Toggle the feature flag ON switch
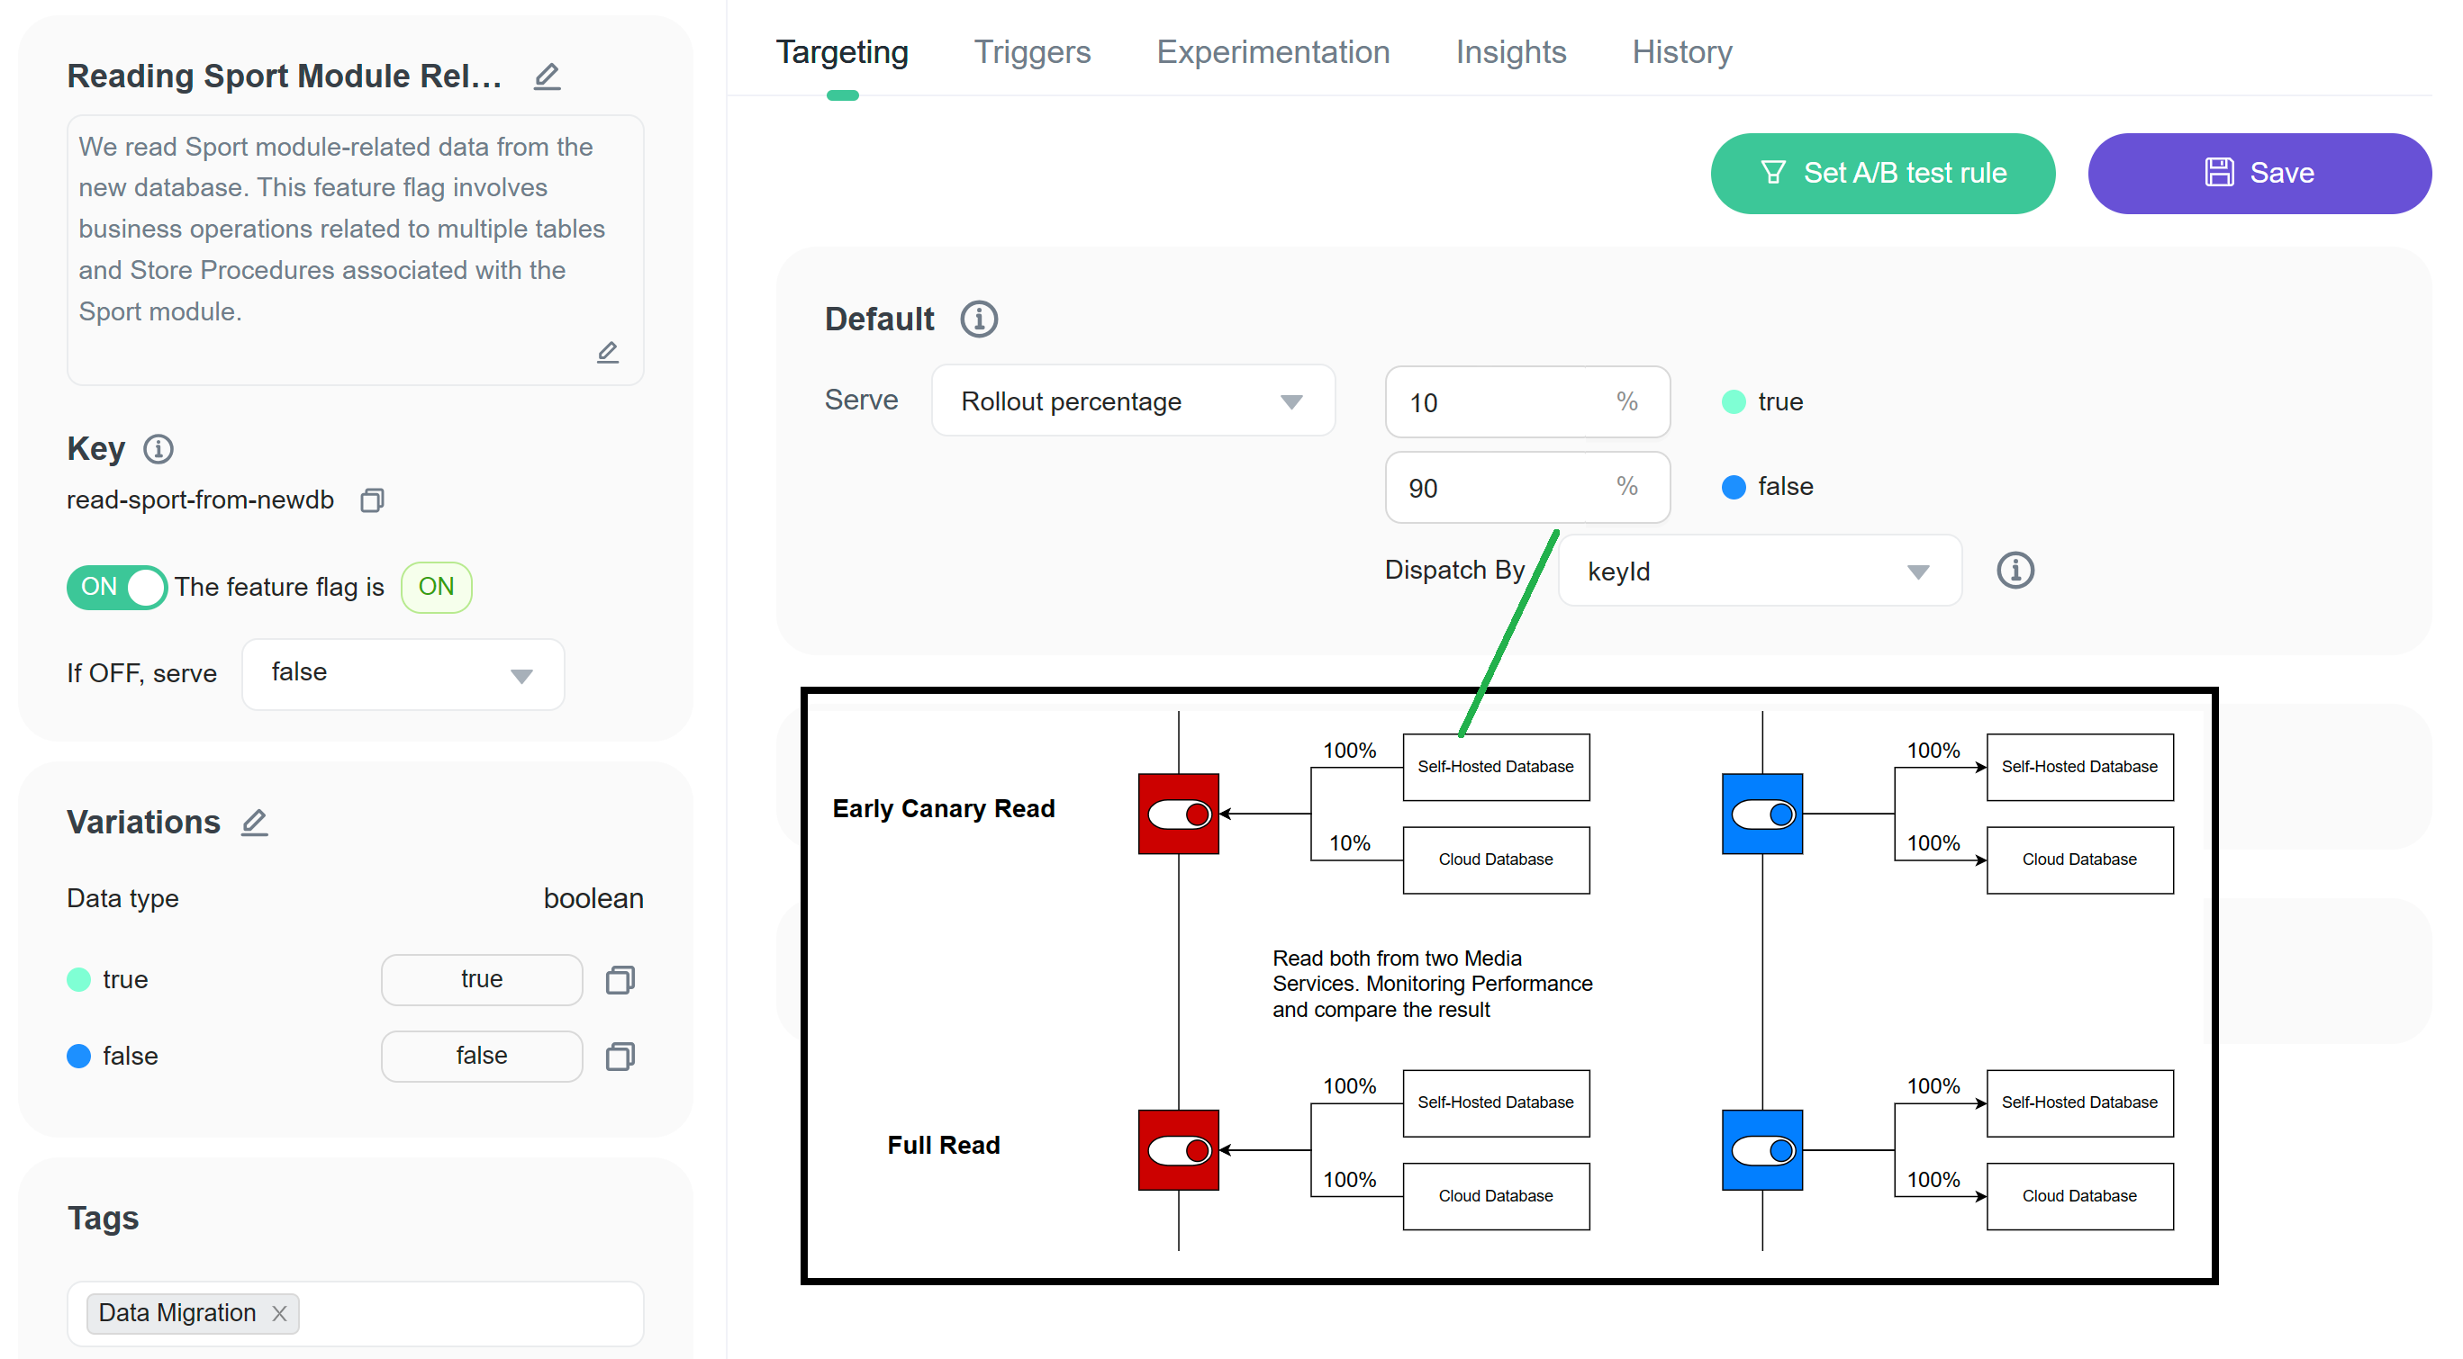The image size is (2463, 1359). [117, 587]
